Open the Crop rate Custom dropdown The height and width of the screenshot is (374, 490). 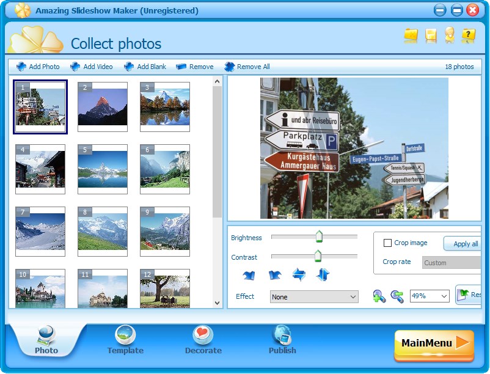click(452, 263)
